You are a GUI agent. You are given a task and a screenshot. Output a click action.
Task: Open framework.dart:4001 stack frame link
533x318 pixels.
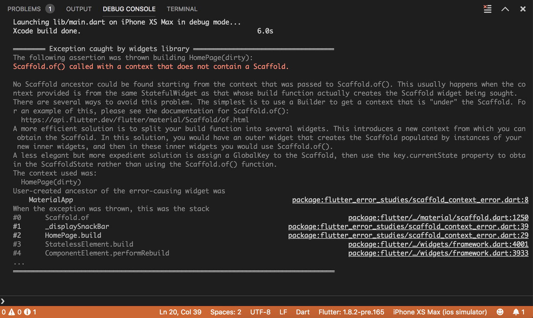(438, 244)
